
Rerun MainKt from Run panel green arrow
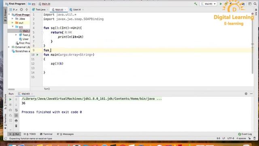click(11, 99)
